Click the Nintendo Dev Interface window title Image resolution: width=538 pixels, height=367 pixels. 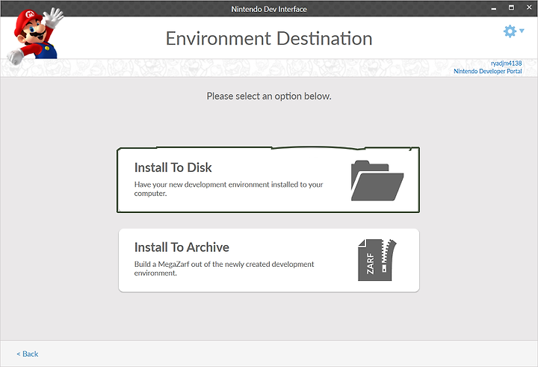click(x=269, y=9)
